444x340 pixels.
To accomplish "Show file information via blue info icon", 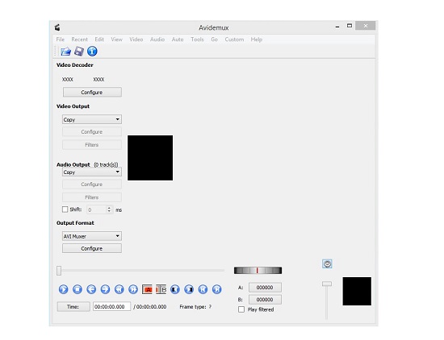I will pos(92,51).
